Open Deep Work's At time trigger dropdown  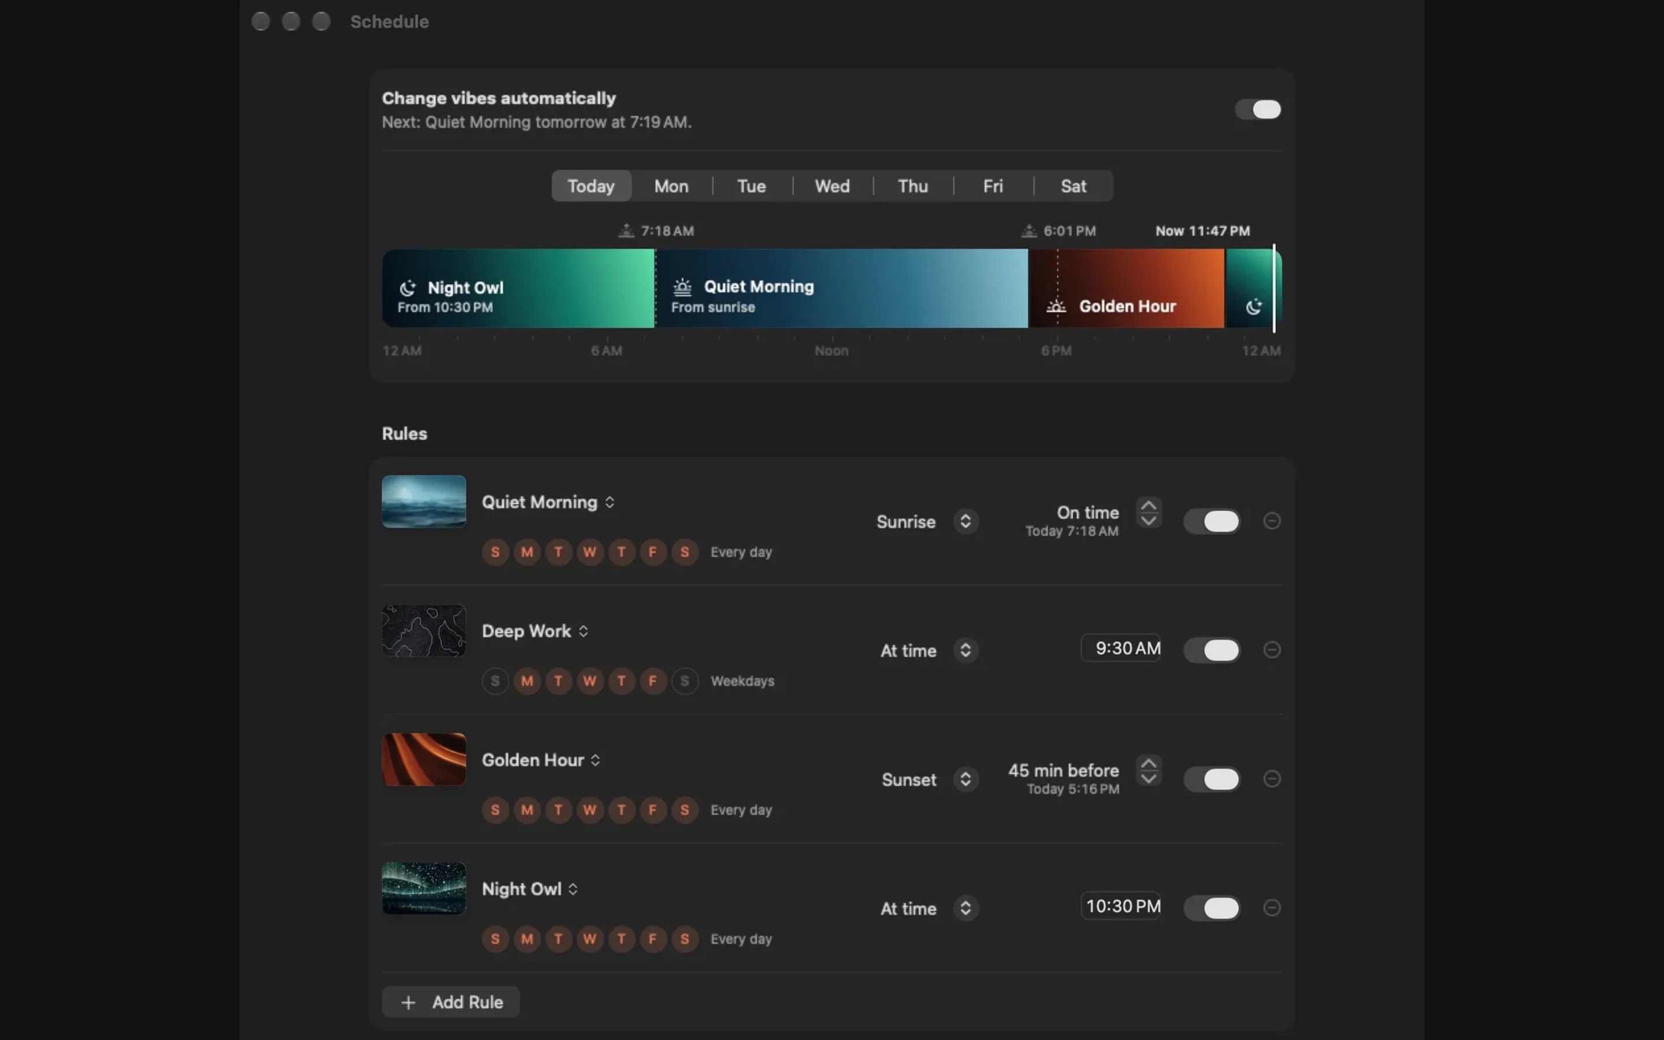click(x=929, y=651)
